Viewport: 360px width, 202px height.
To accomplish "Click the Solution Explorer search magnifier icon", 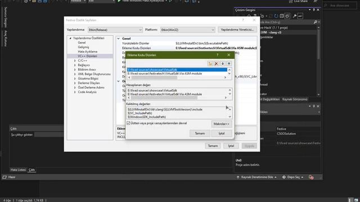I will [x=316, y=22].
